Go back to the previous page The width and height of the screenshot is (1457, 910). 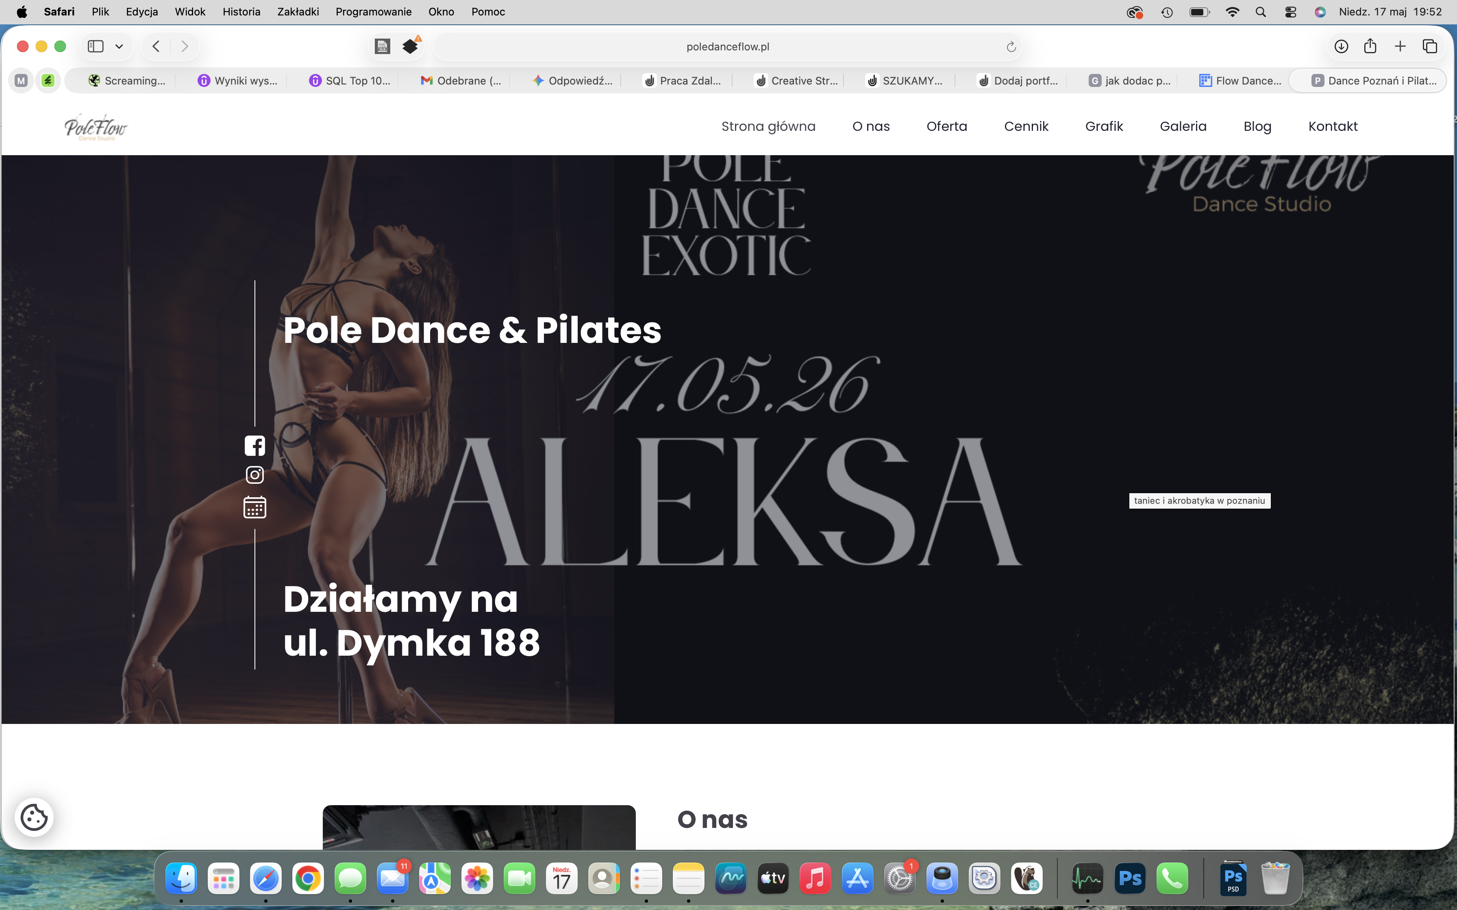(x=156, y=46)
